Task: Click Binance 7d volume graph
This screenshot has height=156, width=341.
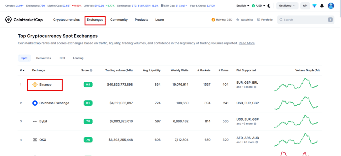Action: click(x=296, y=85)
